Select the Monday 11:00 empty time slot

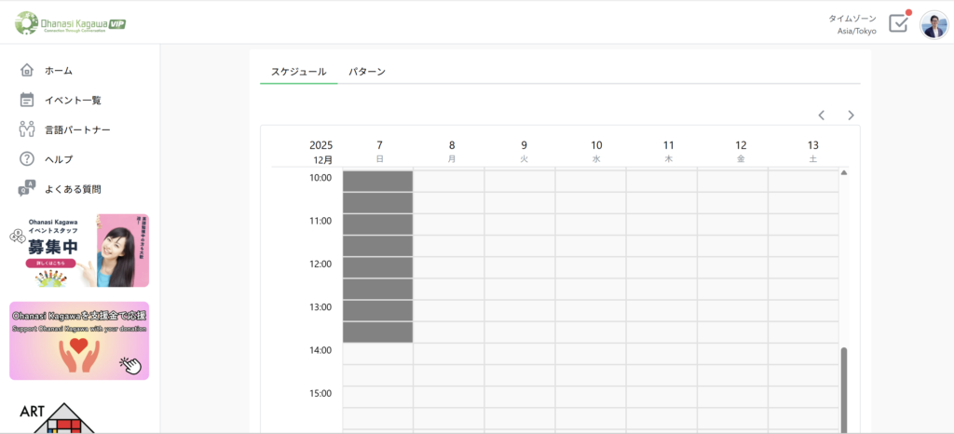pos(448,224)
